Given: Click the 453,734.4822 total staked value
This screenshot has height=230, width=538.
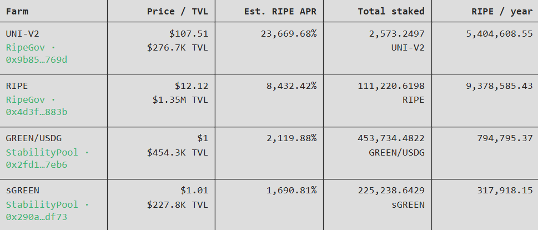Looking at the screenshot, I should [x=391, y=138].
